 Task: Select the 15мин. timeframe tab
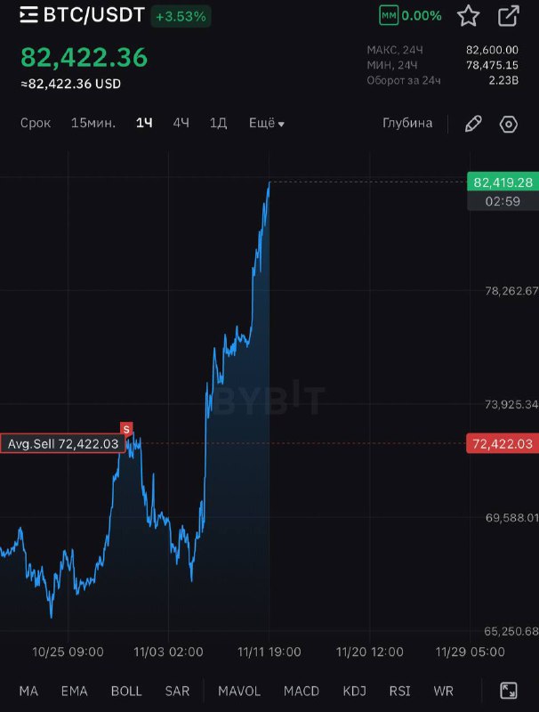pyautogui.click(x=93, y=124)
